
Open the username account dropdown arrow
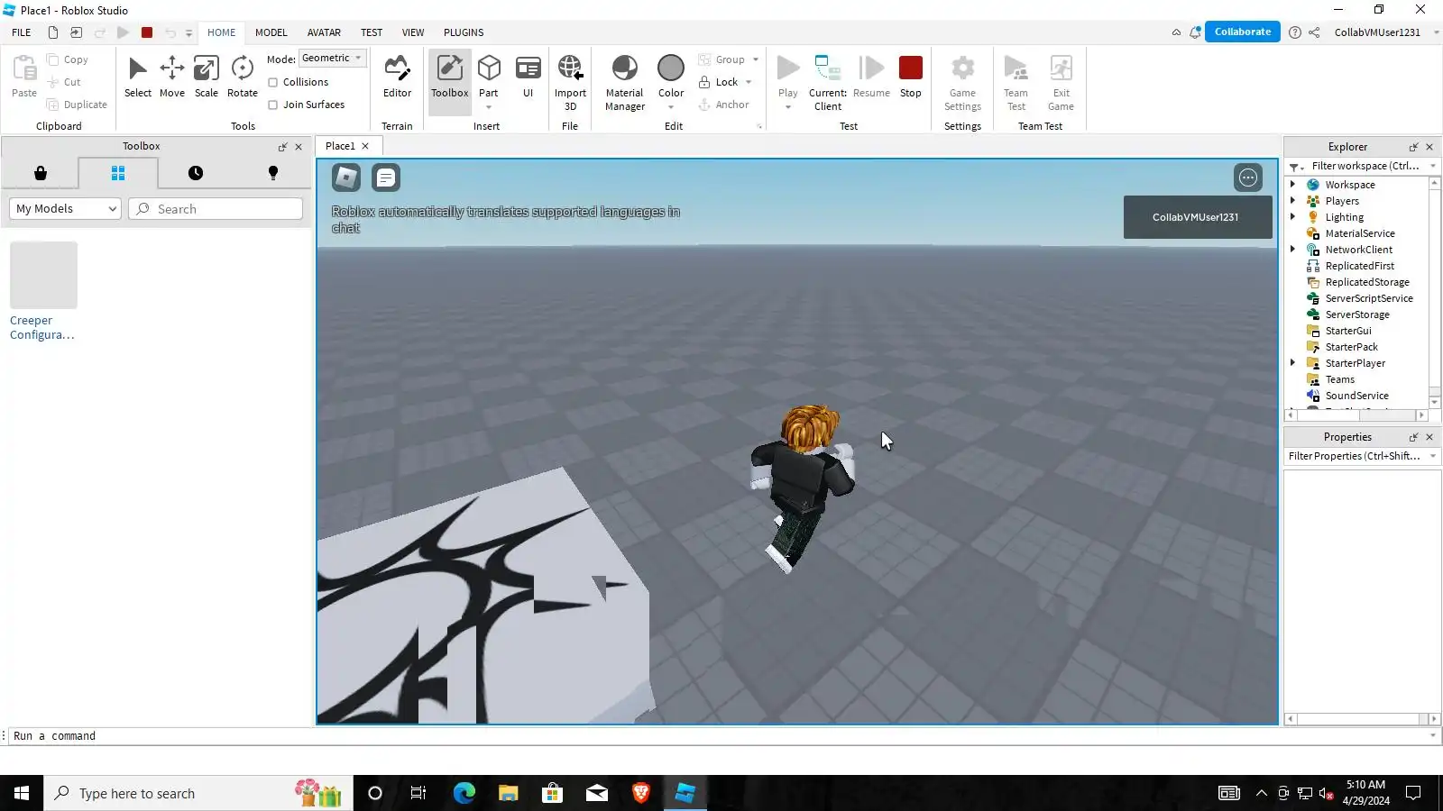click(x=1436, y=32)
